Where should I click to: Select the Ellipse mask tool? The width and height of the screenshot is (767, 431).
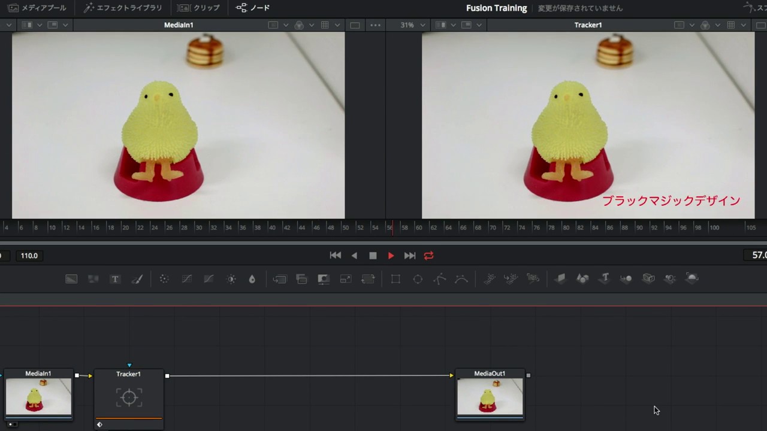(x=418, y=279)
